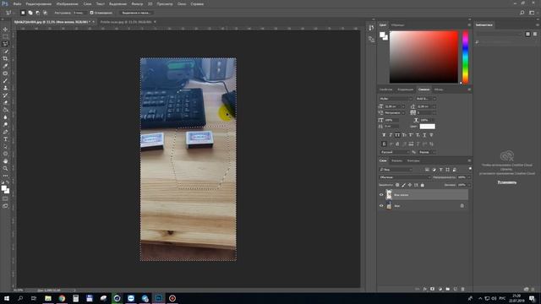Click the search icon in options bar
Image resolution: width=541 pixels, height=304 pixels.
click(x=522, y=13)
